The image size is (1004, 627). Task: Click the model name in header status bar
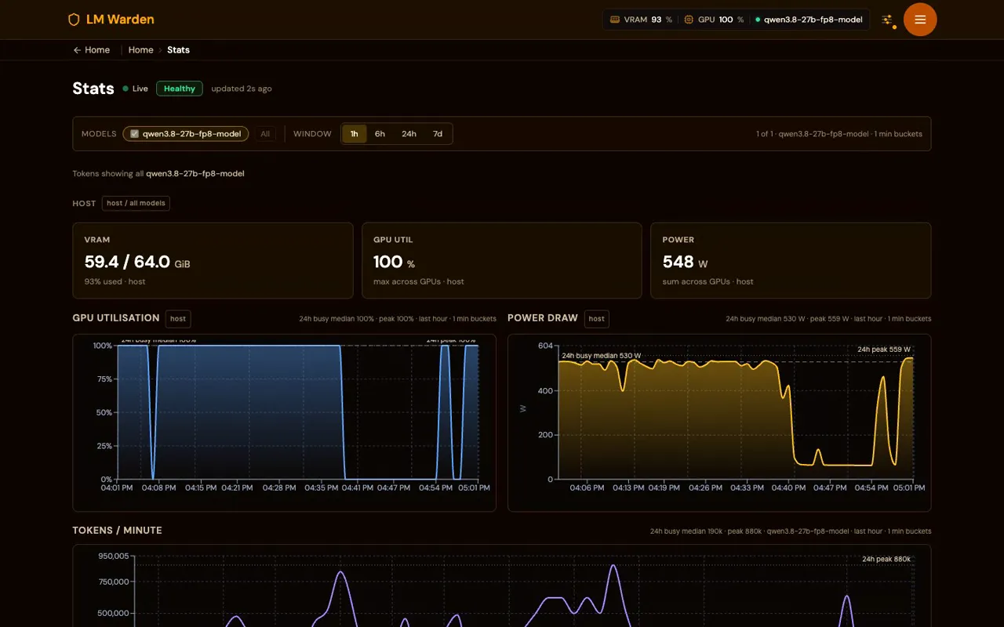pos(813,20)
